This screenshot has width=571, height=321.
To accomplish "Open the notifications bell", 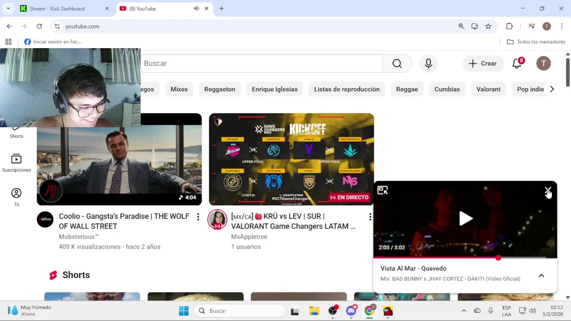I will 517,63.
